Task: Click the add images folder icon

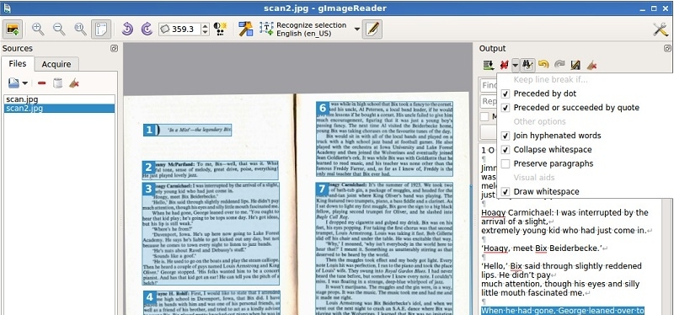Action: point(13,83)
